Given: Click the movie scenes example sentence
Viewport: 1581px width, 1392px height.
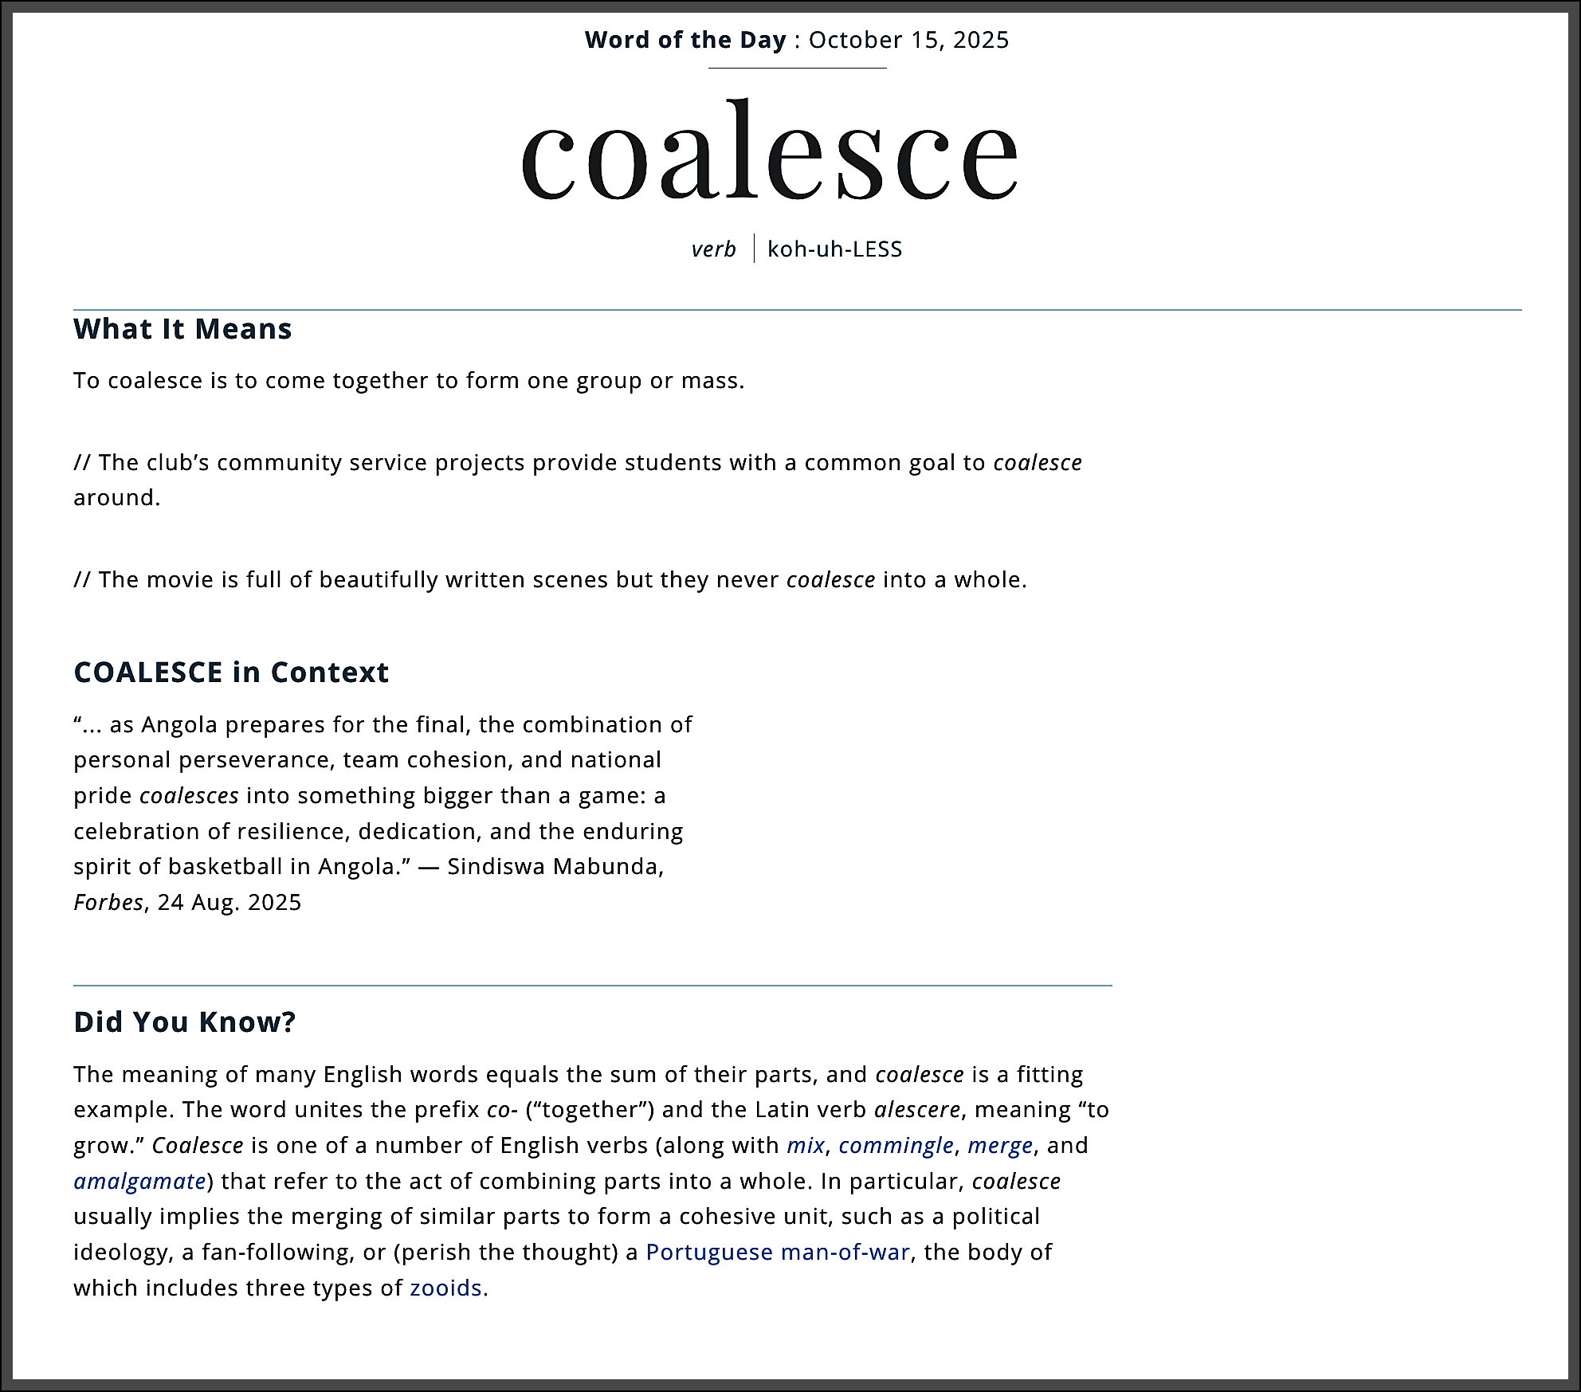Looking at the screenshot, I should click(551, 579).
